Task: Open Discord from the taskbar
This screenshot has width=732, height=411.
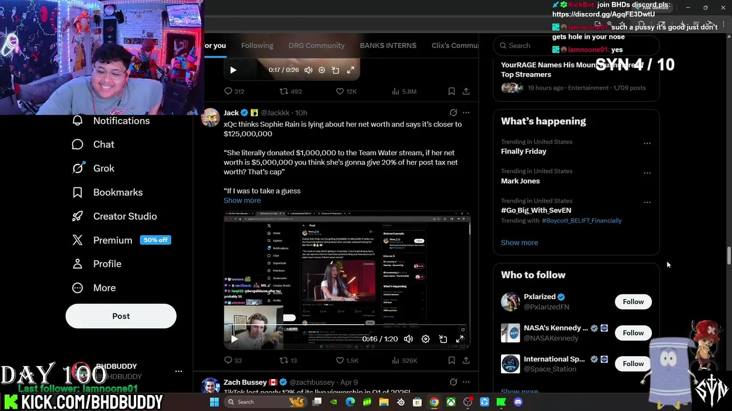Action: pyautogui.click(x=518, y=402)
